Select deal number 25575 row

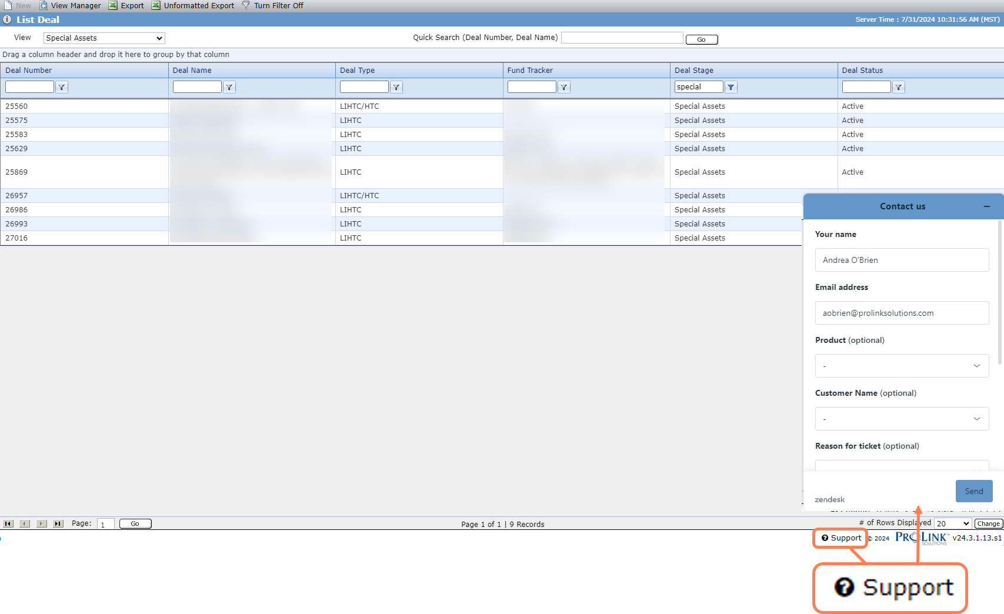[502, 121]
